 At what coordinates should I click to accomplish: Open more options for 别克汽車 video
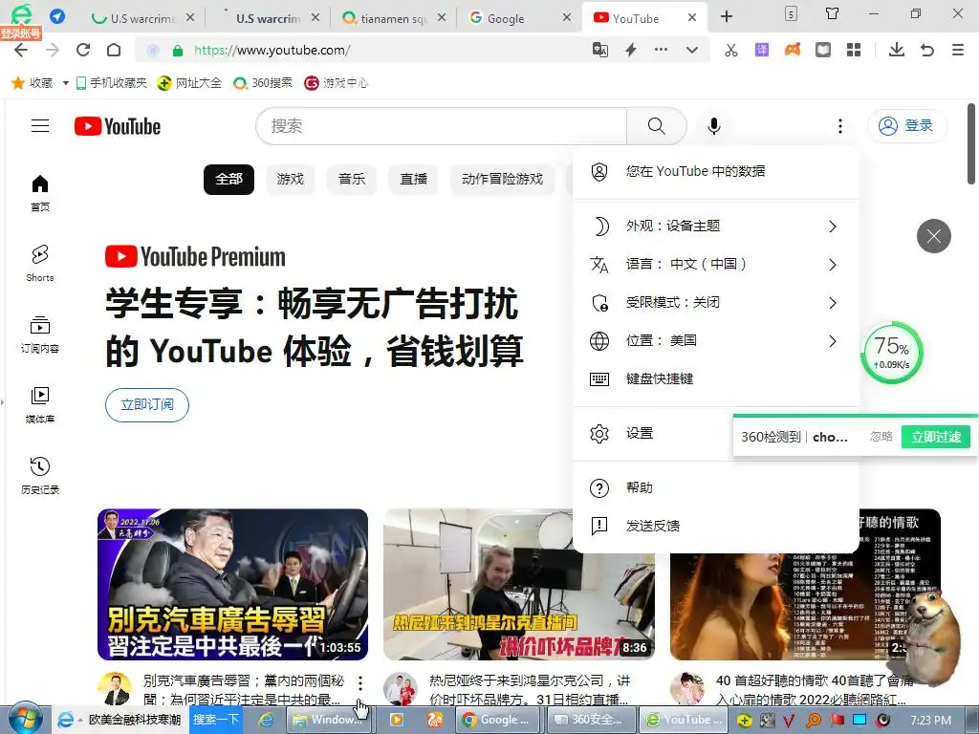360,682
